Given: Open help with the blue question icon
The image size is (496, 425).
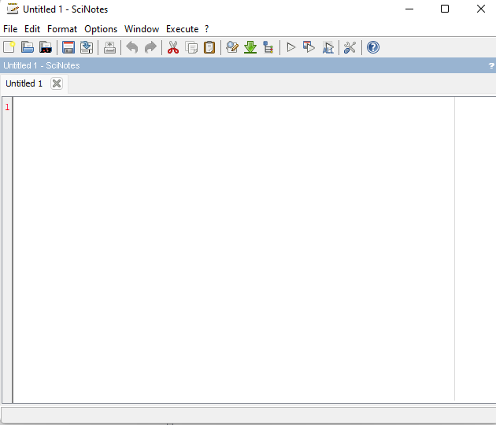Looking at the screenshot, I should [x=373, y=47].
